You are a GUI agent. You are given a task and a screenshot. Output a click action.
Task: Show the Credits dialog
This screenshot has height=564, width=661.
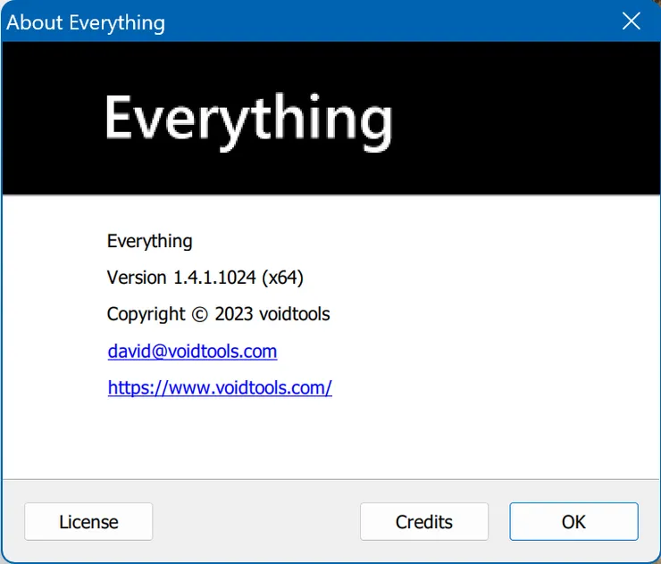[x=424, y=521]
